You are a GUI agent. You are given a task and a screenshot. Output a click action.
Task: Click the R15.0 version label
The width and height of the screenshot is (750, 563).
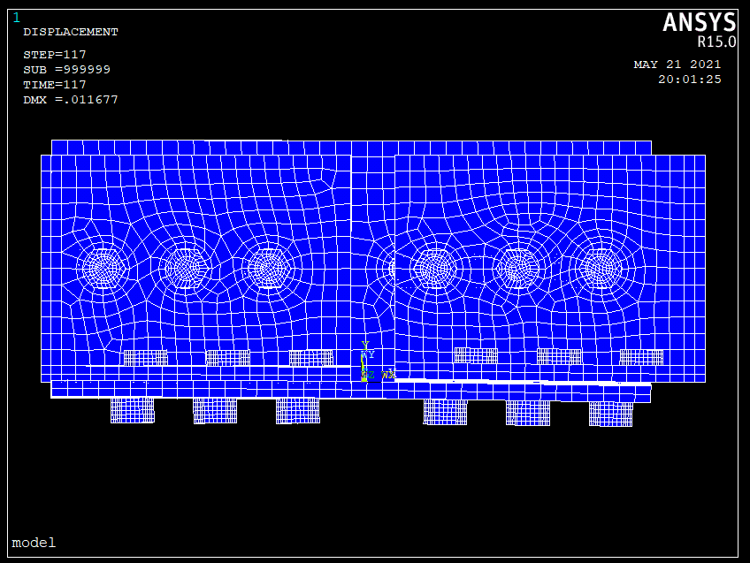tap(716, 42)
